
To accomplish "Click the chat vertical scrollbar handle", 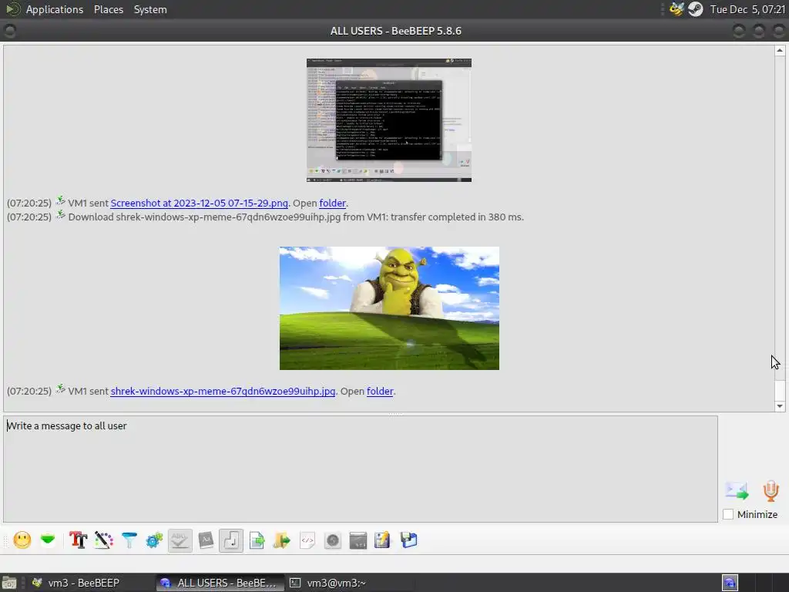I will click(x=780, y=389).
